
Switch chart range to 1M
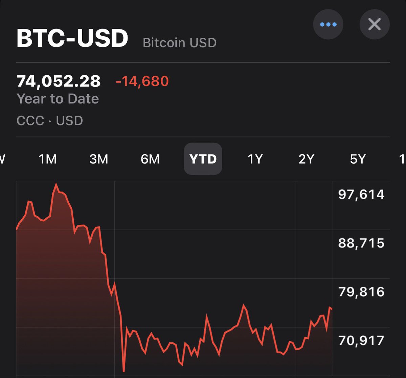[48, 159]
